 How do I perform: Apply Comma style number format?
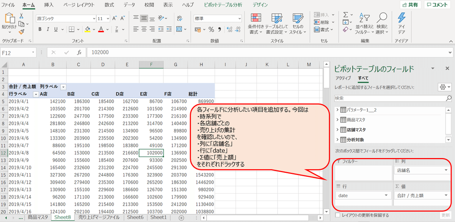pyautogui.click(x=220, y=29)
